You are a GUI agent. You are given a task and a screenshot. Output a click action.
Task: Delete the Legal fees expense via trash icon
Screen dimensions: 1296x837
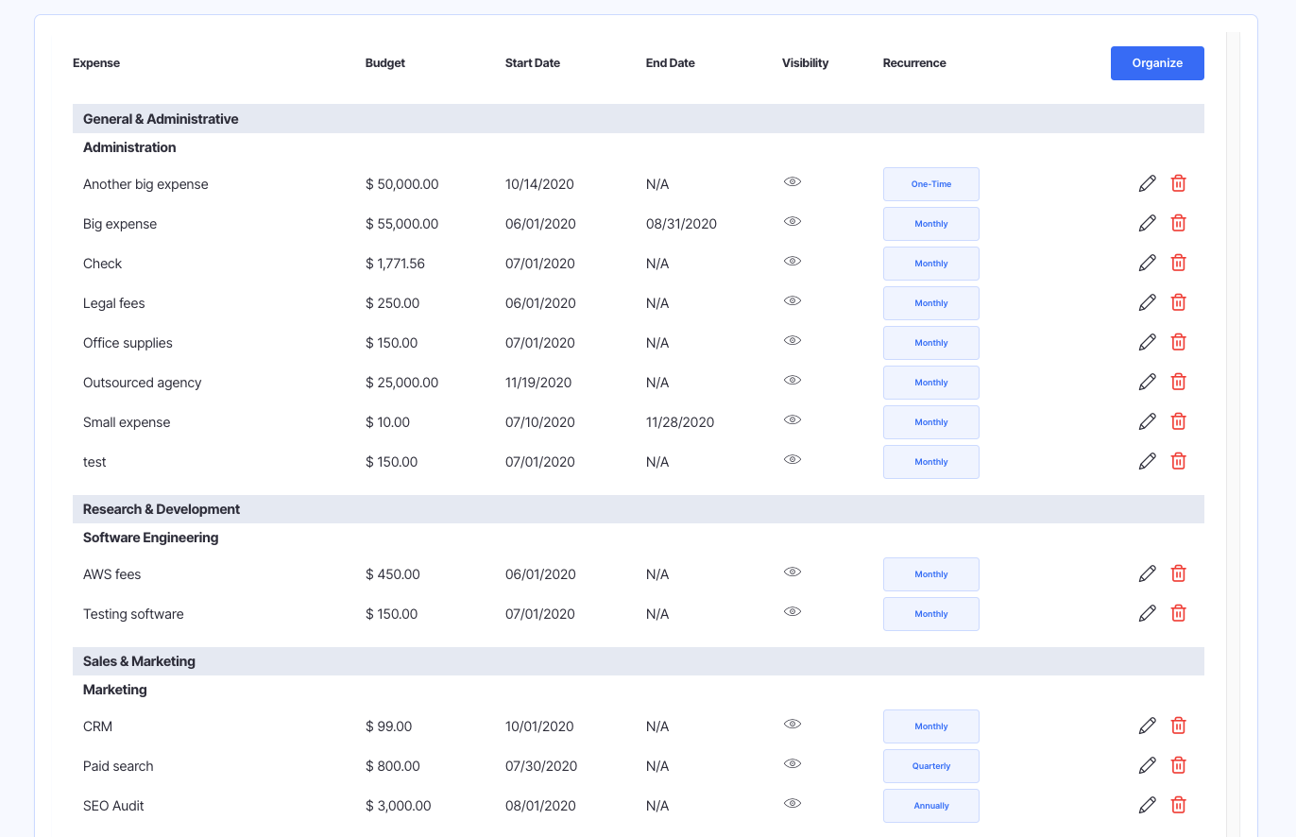(1178, 302)
